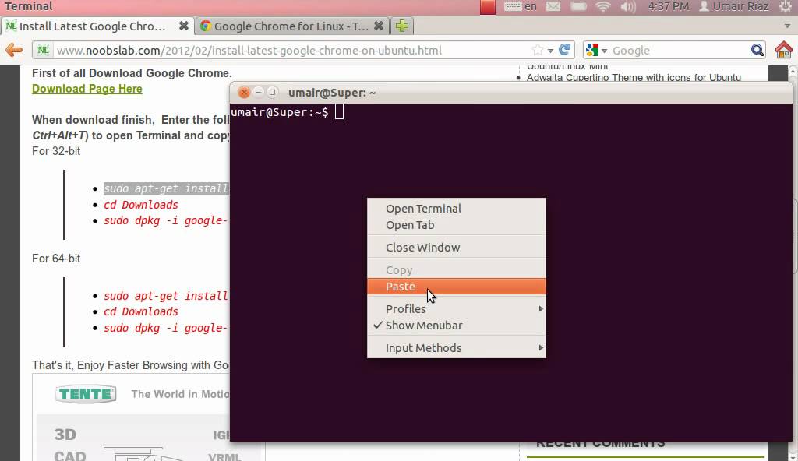The width and height of the screenshot is (798, 461).
Task: Click the Google search engine icon
Action: (x=592, y=50)
